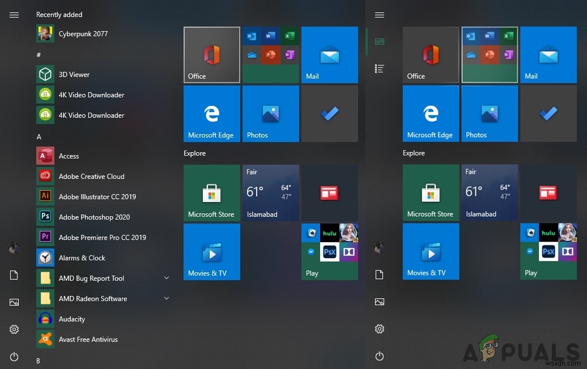Image resolution: width=587 pixels, height=369 pixels.
Task: Expand the AMD Bug Report Tool folder
Action: [x=167, y=278]
